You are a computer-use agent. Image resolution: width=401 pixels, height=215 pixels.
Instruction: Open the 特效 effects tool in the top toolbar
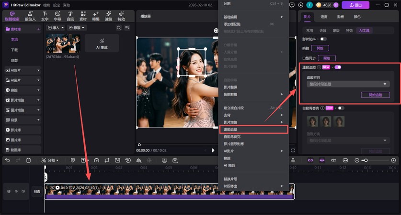pos(121,16)
